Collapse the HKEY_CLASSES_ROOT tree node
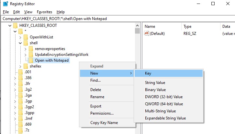Image resolution: width=235 pixels, height=134 pixels. coord(9,26)
